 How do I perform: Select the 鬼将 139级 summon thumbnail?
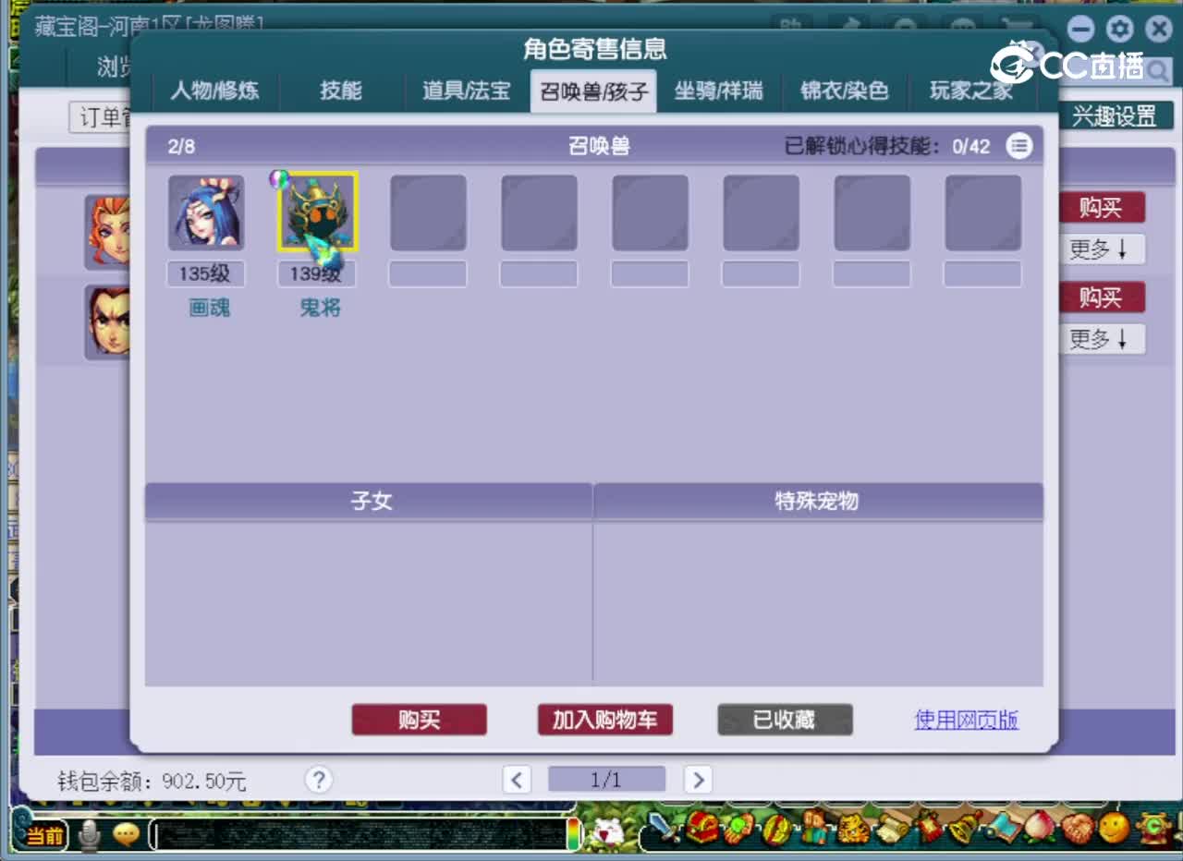(x=315, y=212)
